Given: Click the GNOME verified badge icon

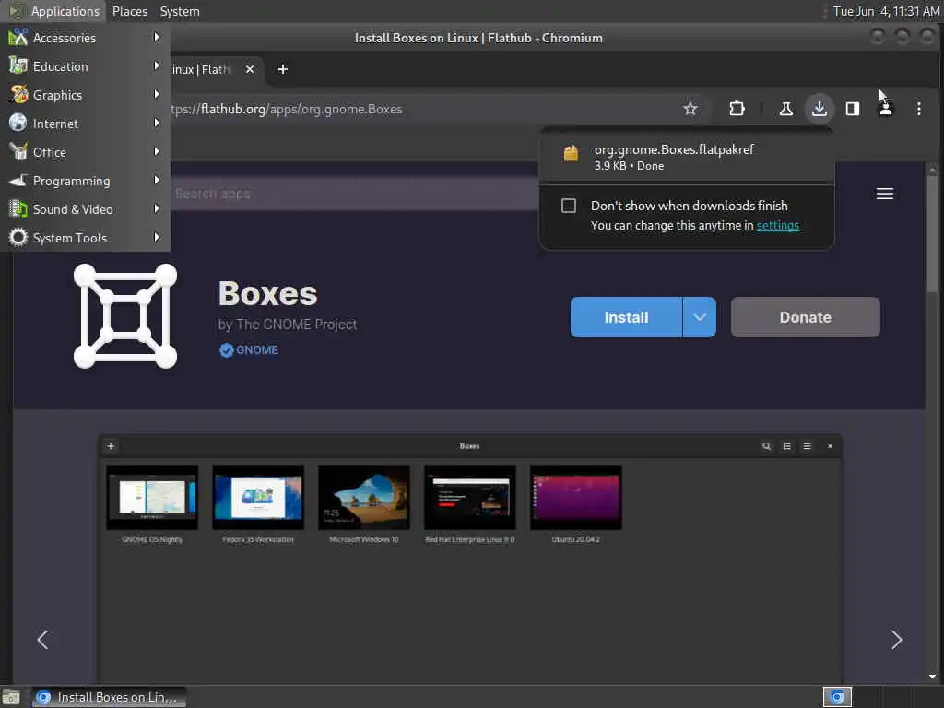Looking at the screenshot, I should (227, 349).
